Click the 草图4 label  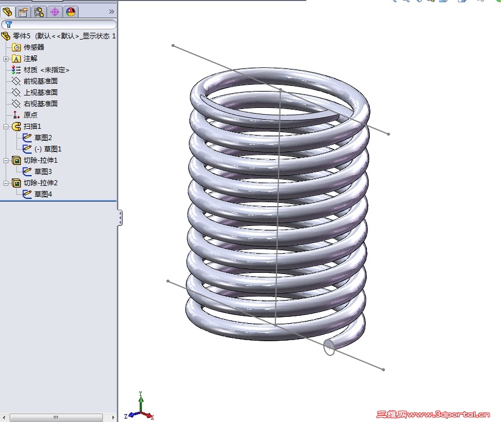pyautogui.click(x=43, y=194)
